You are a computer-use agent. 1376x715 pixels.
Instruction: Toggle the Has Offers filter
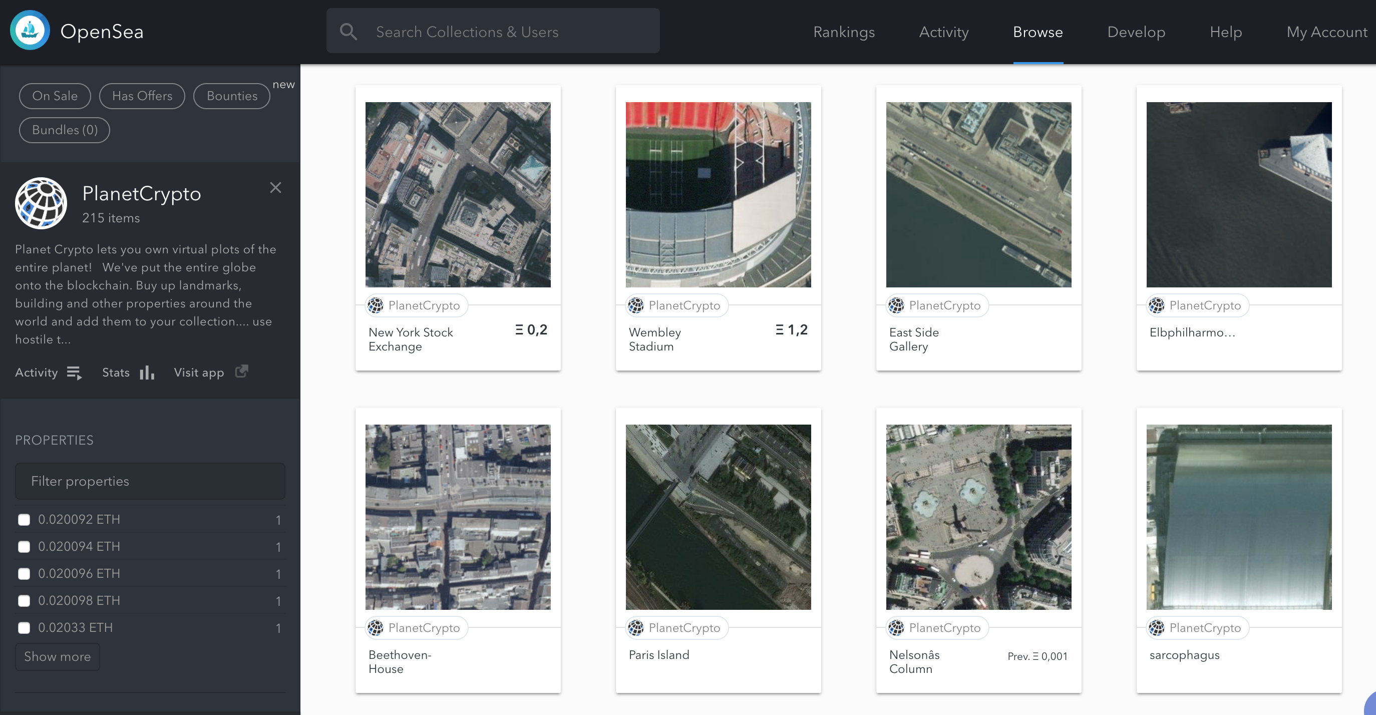coord(142,96)
